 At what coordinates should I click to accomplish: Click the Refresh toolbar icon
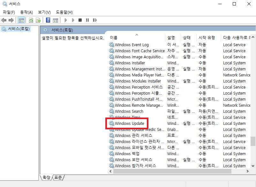pyautogui.click(x=31, y=20)
